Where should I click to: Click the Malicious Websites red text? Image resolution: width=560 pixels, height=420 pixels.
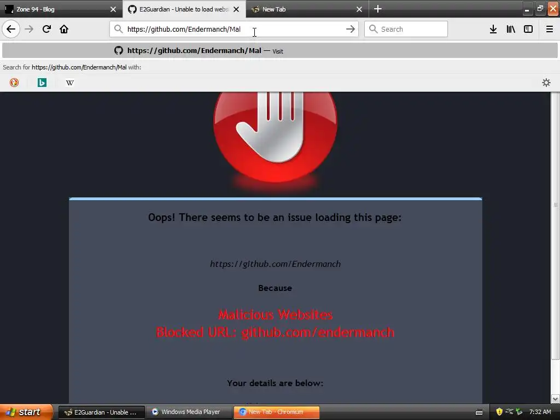click(276, 314)
